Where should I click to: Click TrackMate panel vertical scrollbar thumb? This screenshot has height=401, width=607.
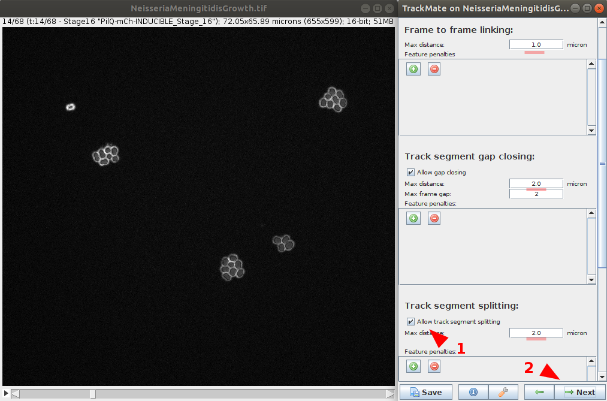pos(602,164)
